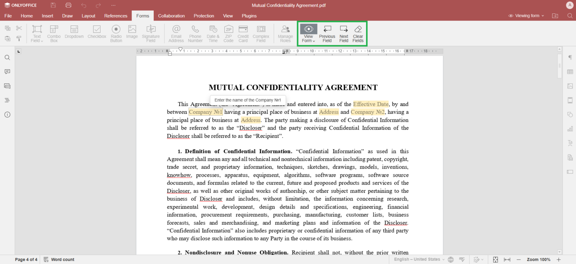Click the Copy style paint roller icon
This screenshot has height=264, width=576.
coord(19,39)
